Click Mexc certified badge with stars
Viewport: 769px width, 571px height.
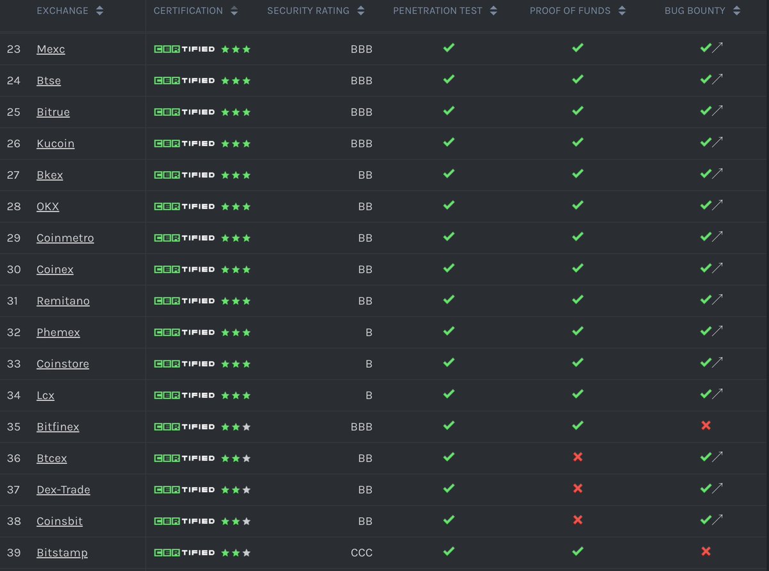click(x=203, y=49)
